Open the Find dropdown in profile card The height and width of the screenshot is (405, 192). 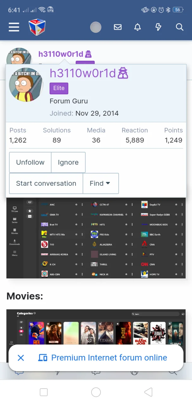click(101, 184)
